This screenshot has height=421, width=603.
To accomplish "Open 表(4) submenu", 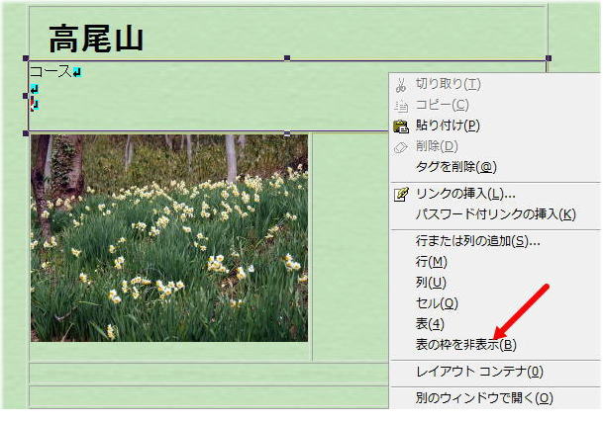I will pyautogui.click(x=430, y=324).
